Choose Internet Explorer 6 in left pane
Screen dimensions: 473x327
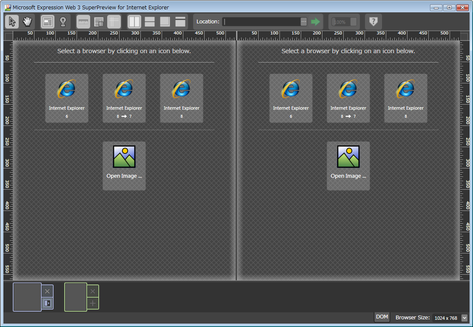(67, 98)
